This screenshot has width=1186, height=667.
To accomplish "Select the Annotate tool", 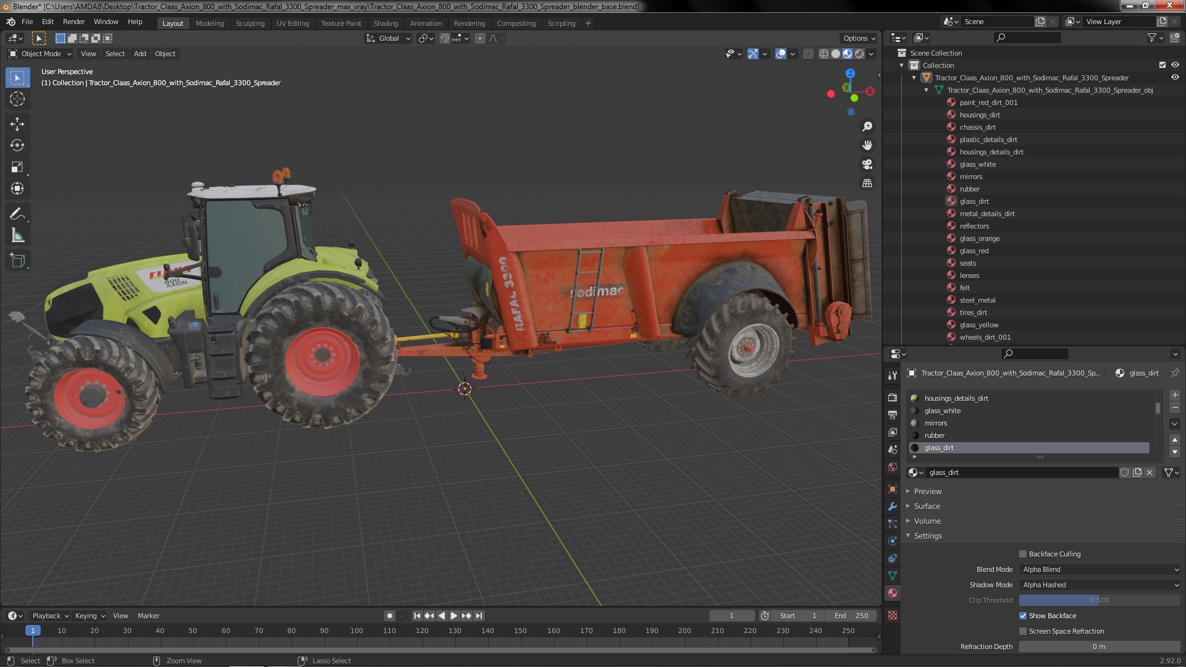I will coord(17,214).
